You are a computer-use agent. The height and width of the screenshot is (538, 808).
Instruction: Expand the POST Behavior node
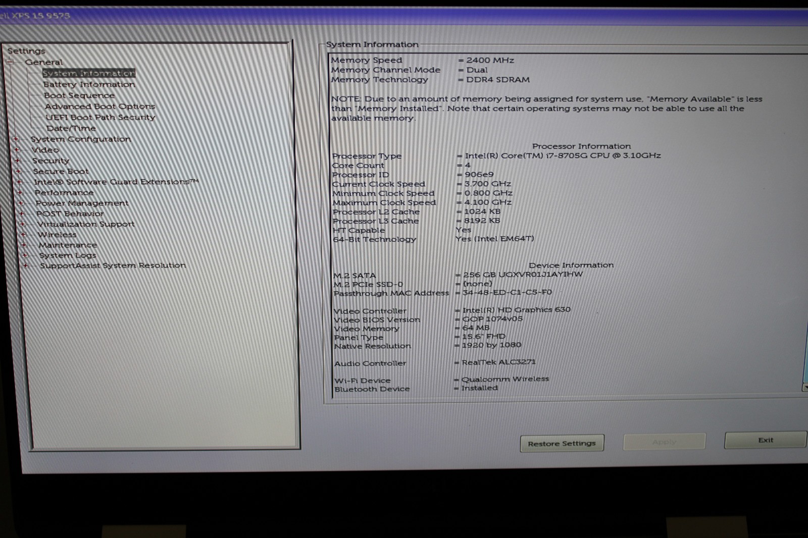tap(21, 213)
